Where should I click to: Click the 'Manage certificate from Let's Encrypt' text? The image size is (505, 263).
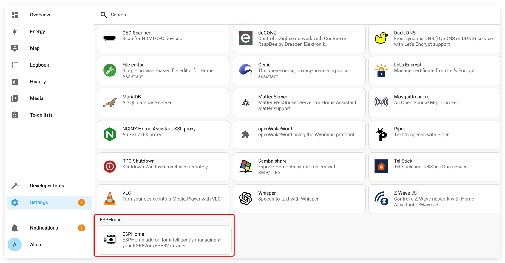coord(434,71)
